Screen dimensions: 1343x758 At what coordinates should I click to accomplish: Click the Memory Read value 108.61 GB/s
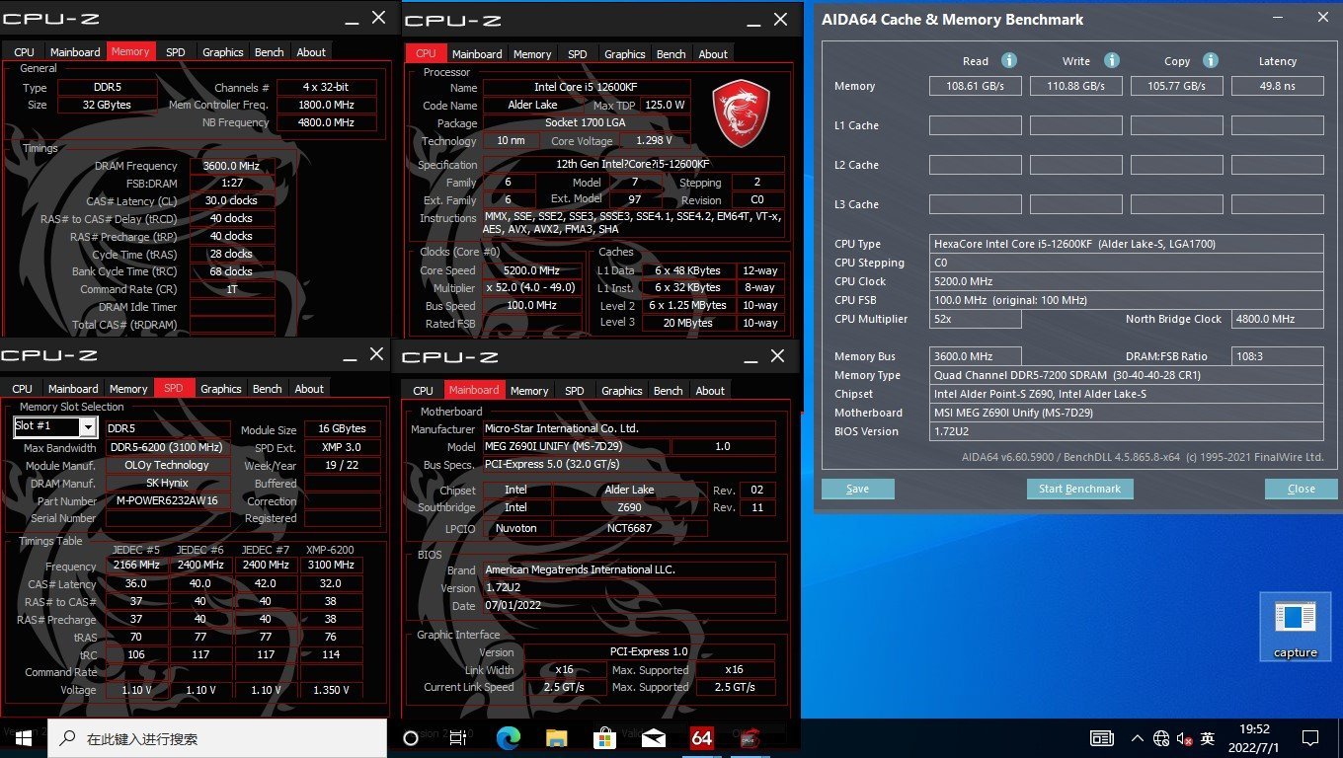point(976,86)
